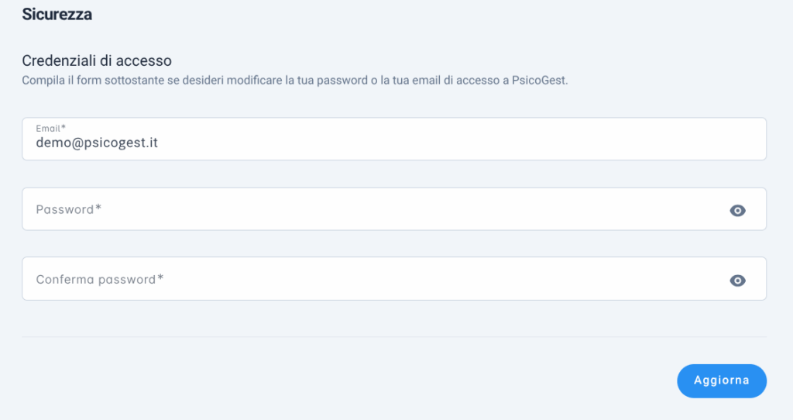Click the description mentioning PsicoGest access

click(295, 81)
